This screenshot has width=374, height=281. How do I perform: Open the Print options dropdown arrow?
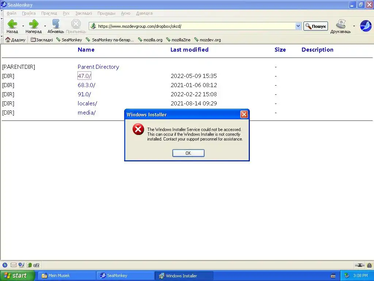(x=354, y=26)
